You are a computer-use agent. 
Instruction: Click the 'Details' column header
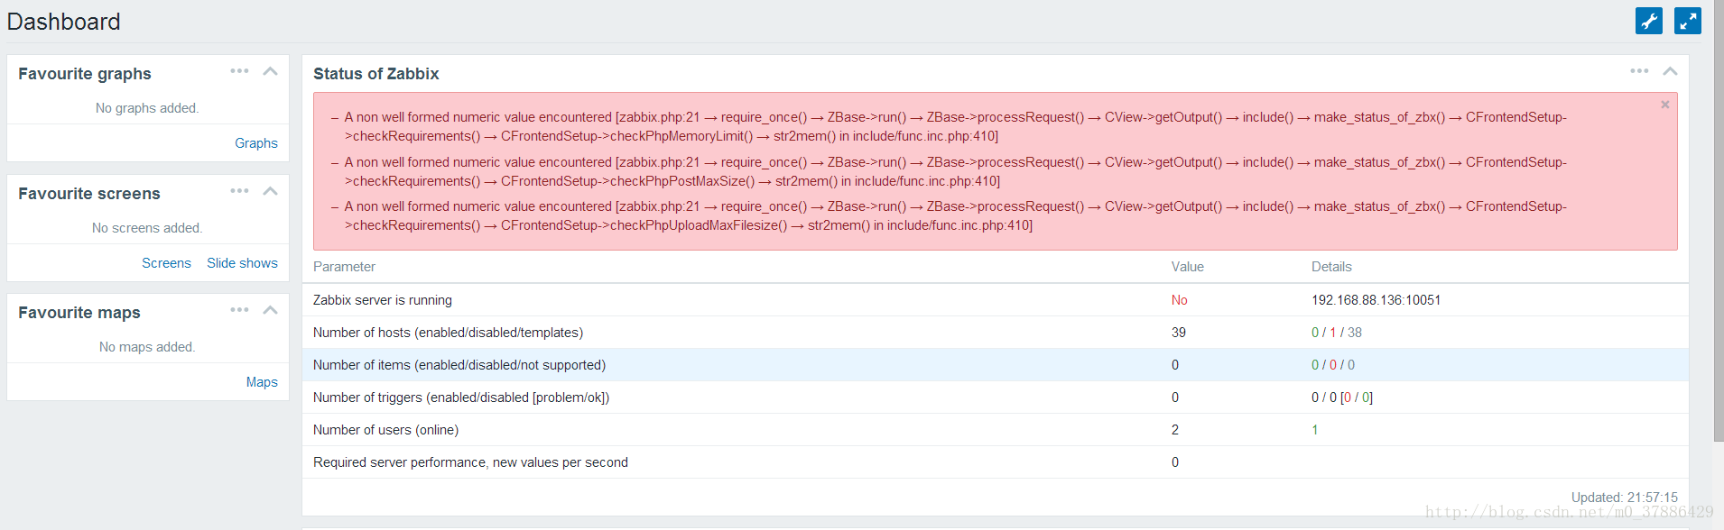click(x=1331, y=267)
